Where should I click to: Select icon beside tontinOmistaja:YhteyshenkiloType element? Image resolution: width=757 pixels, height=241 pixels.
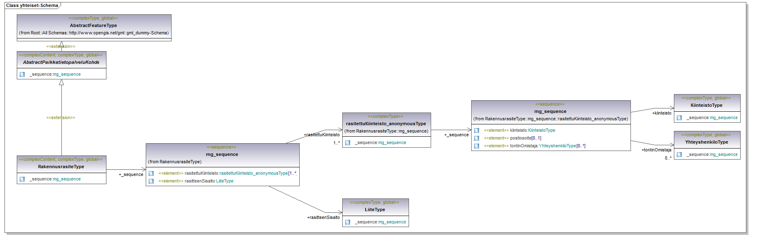pyautogui.click(x=477, y=146)
